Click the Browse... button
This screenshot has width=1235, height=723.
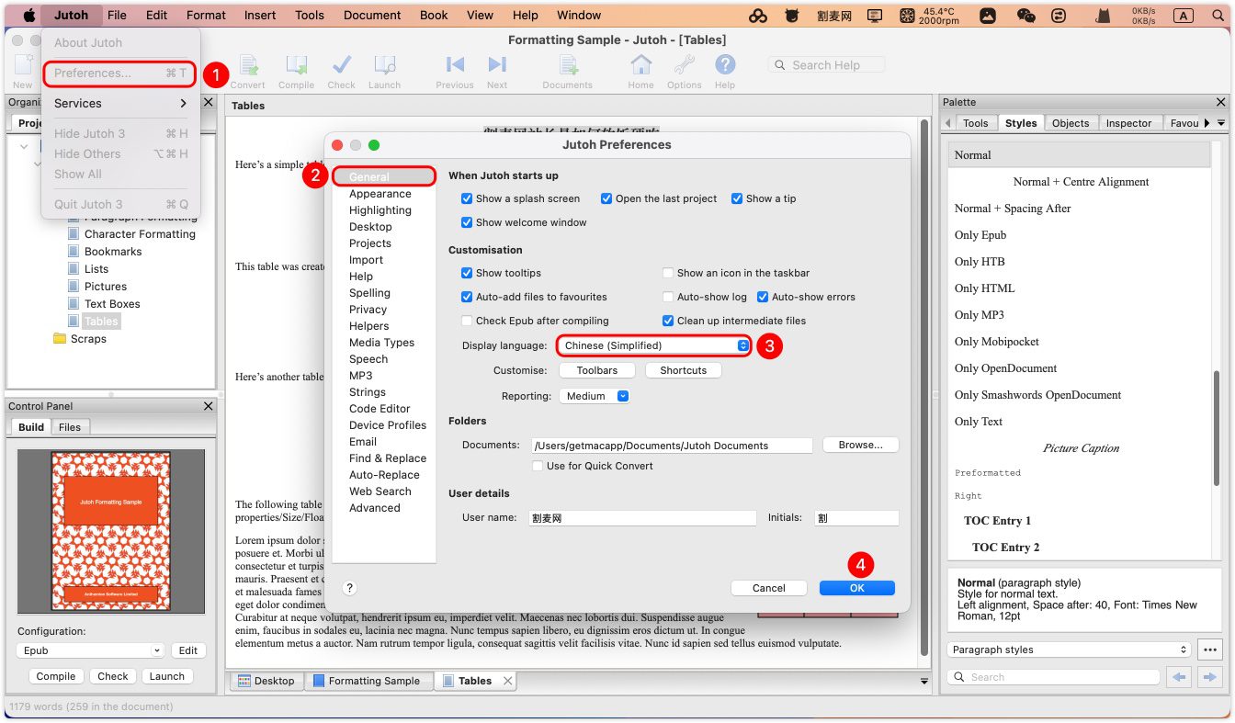(x=860, y=445)
